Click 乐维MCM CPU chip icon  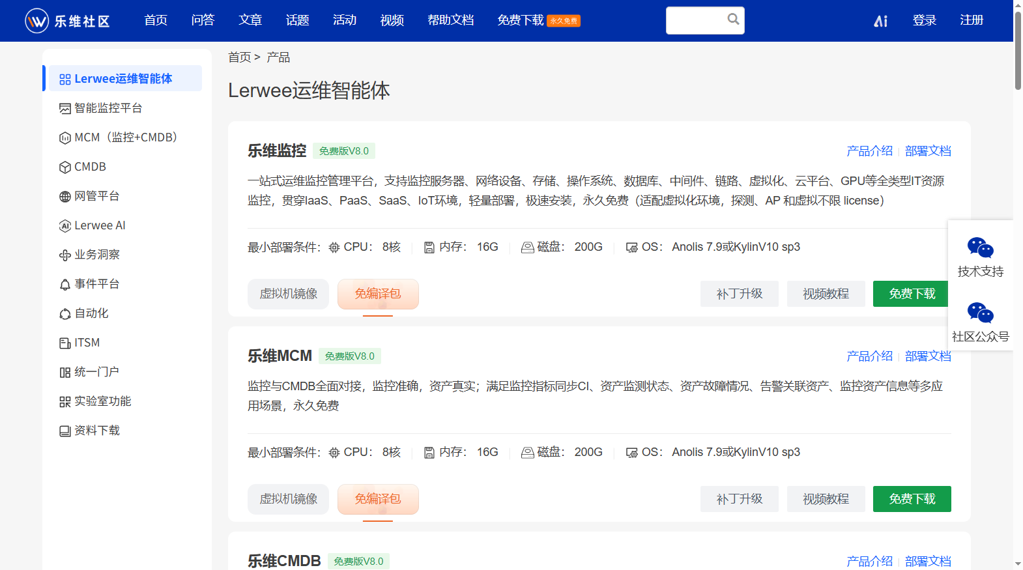coord(334,453)
